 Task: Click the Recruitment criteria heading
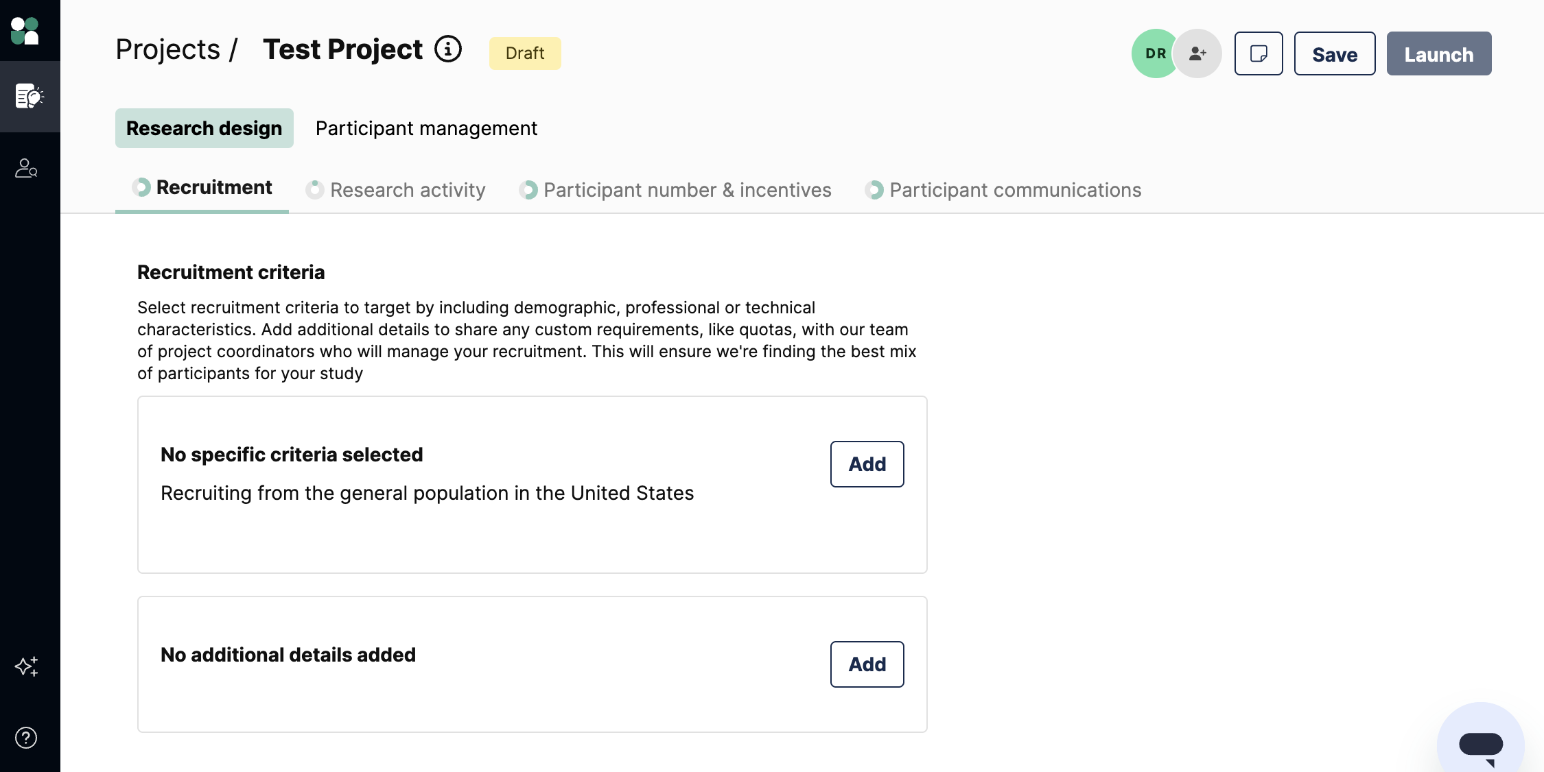231,272
